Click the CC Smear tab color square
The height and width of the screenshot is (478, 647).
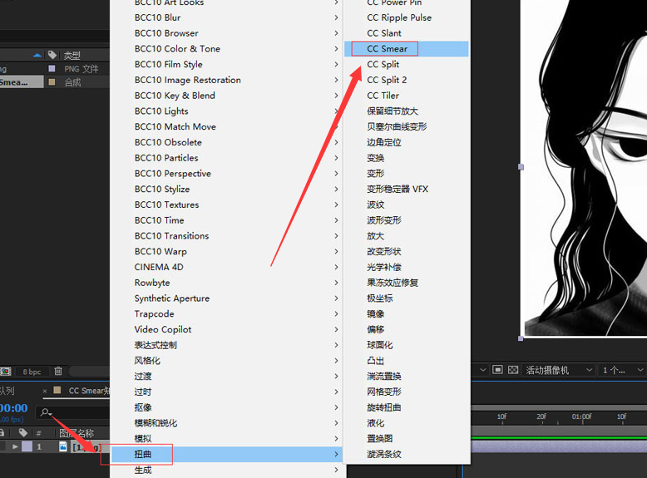pyautogui.click(x=57, y=390)
